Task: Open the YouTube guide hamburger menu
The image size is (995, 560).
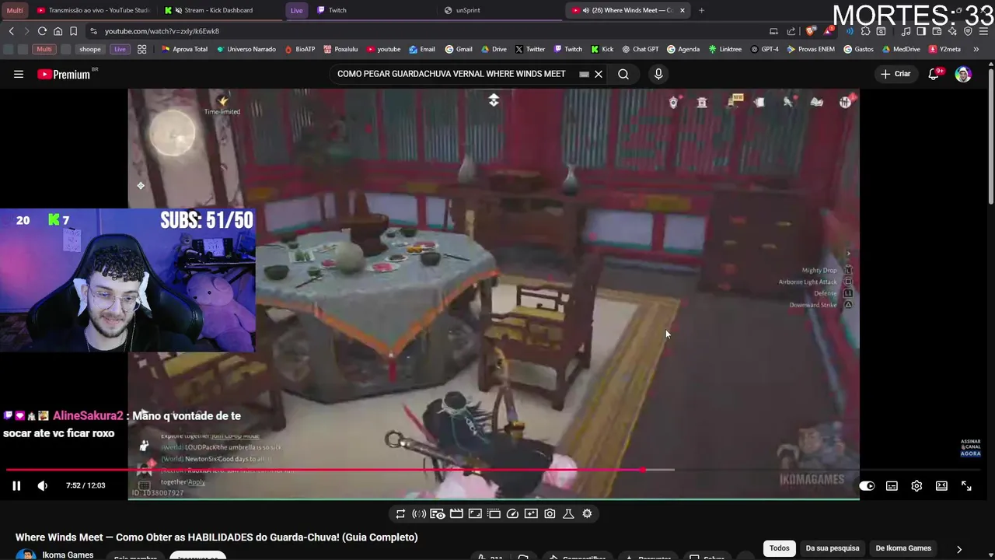Action: [x=19, y=74]
